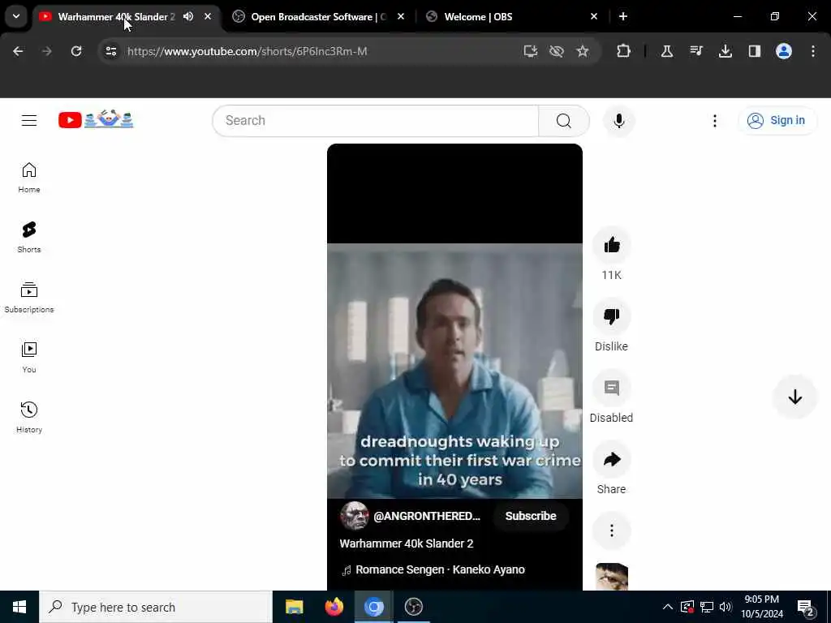Focus the YouTube Search field
The height and width of the screenshot is (623, 831).
[375, 121]
